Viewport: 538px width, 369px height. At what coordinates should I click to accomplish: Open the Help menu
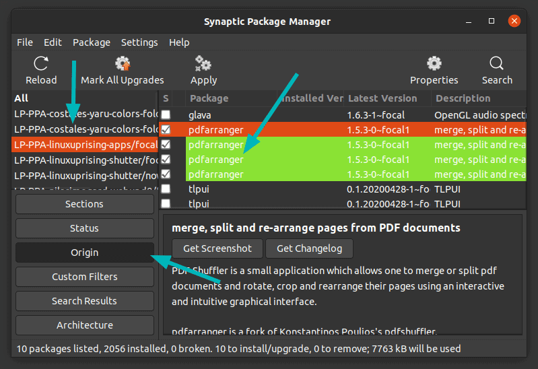[179, 42]
